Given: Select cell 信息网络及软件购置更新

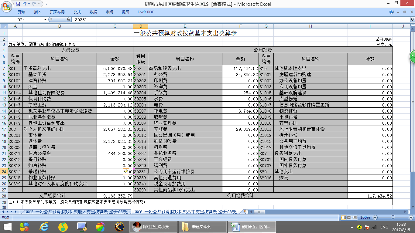Looking at the screenshot, I should click(x=310, y=105).
